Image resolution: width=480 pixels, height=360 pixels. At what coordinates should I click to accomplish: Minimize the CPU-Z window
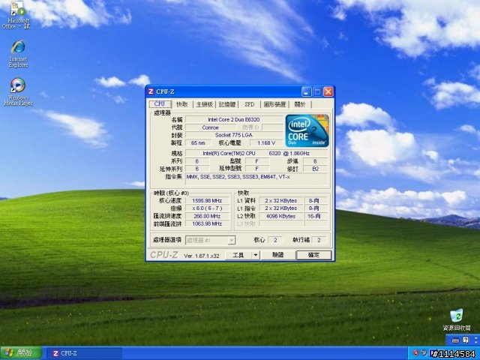(x=307, y=91)
